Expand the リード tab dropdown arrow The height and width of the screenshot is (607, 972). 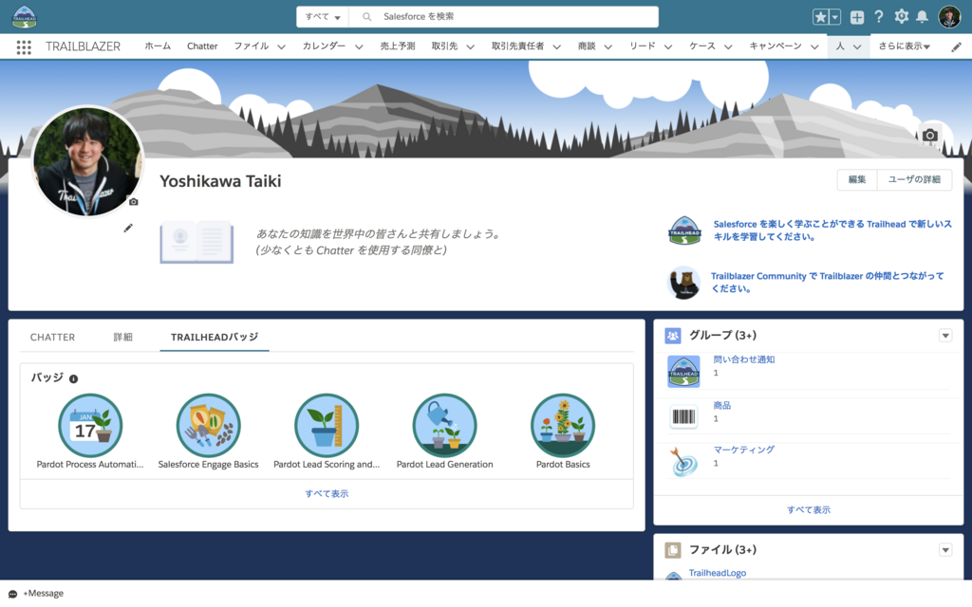(x=668, y=47)
